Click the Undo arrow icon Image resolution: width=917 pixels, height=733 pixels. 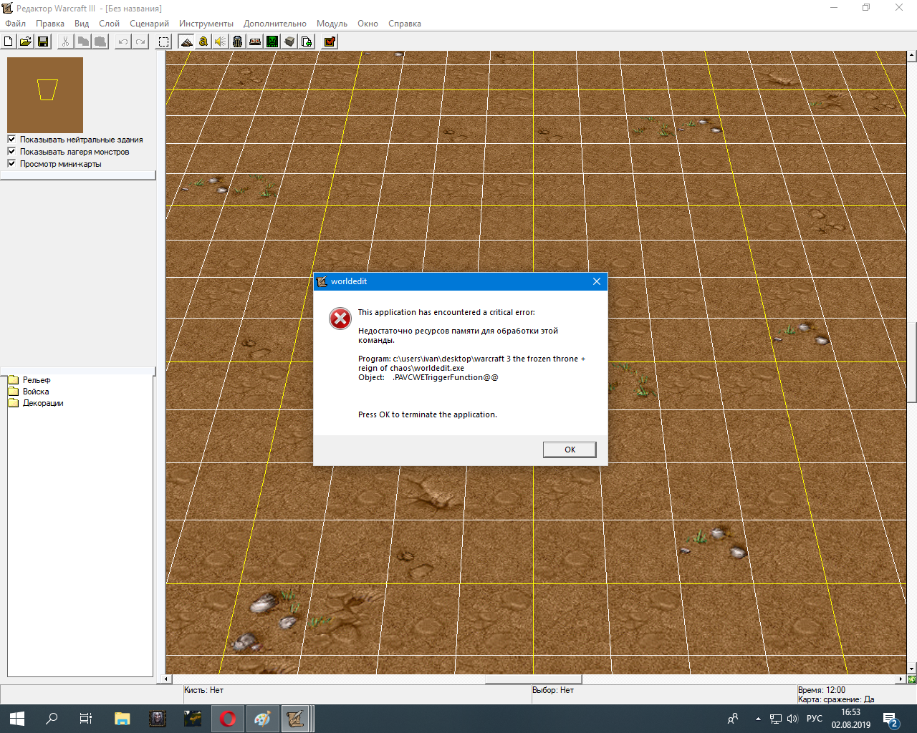point(123,42)
